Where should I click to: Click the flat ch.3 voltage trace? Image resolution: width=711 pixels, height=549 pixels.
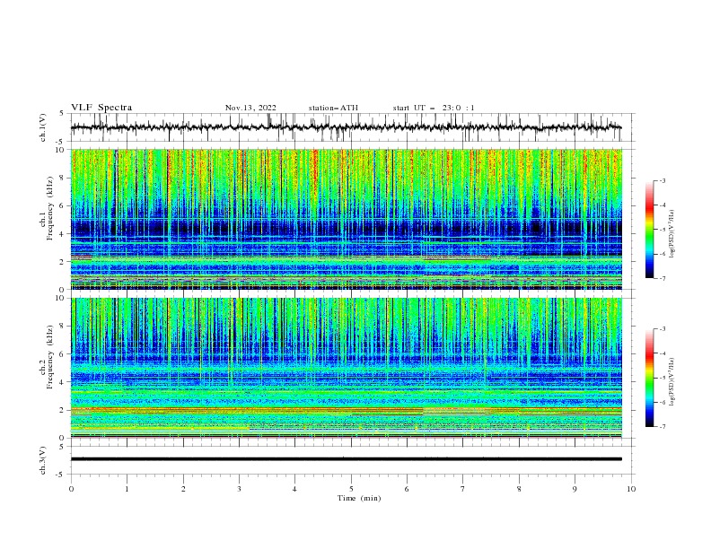click(347, 459)
